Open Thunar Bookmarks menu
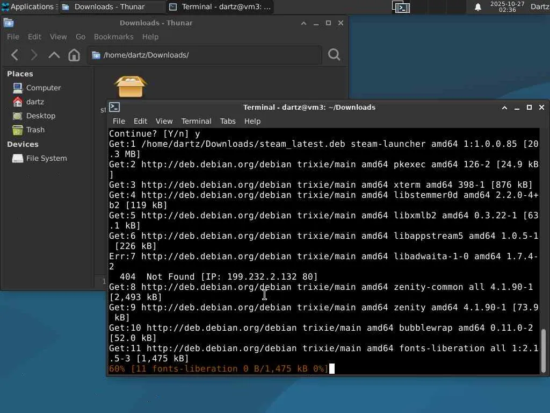This screenshot has width=550, height=413. tap(114, 37)
